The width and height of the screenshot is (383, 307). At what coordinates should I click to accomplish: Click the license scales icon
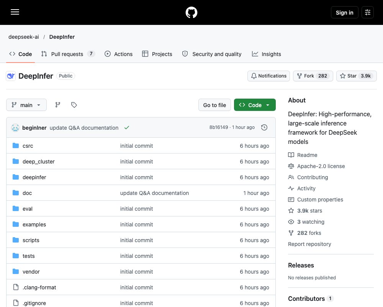(x=291, y=166)
